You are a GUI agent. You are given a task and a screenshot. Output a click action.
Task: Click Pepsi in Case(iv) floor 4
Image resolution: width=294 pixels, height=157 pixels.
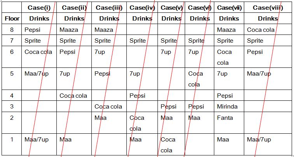click(137, 95)
